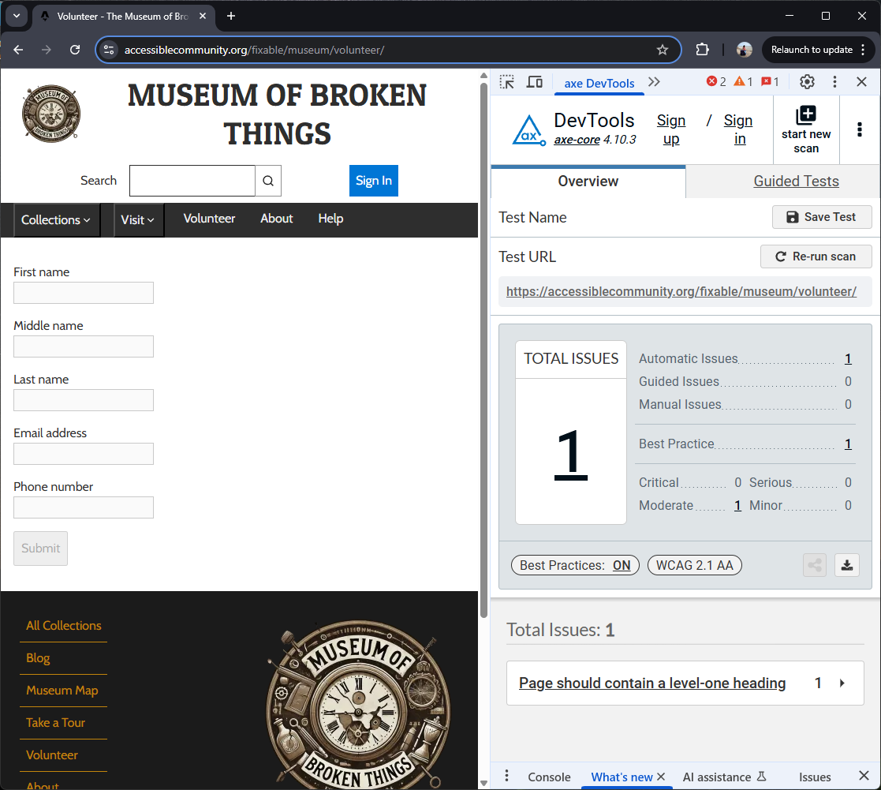Click the Submit form button
Image resolution: width=881 pixels, height=790 pixels.
40,549
